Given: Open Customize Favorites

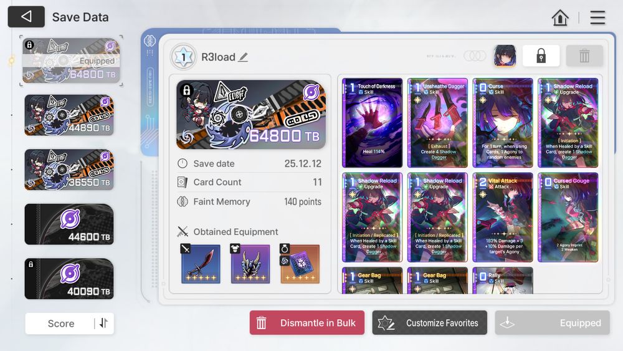Looking at the screenshot, I should 429,323.
